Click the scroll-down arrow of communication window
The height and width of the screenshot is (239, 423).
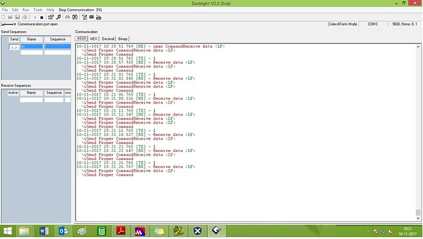pos(418,218)
